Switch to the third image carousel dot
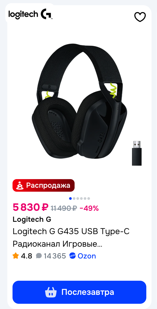Screen dimensions: 157x309 [x=78, y=198]
